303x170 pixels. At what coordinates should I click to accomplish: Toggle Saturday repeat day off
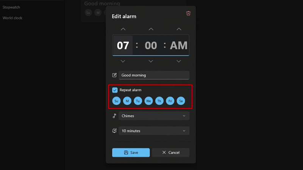(181, 101)
